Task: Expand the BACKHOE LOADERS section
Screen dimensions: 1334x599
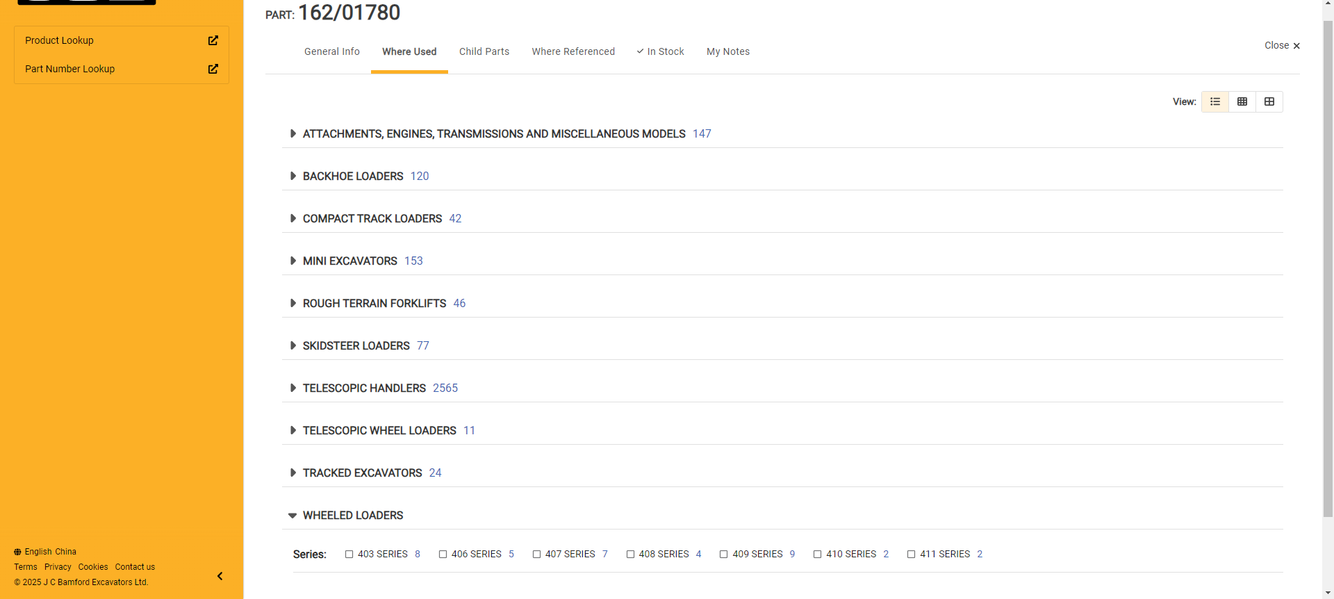Action: (293, 176)
